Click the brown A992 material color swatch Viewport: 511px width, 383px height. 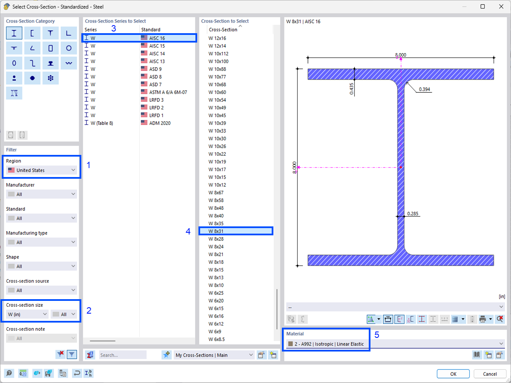[x=290, y=344]
